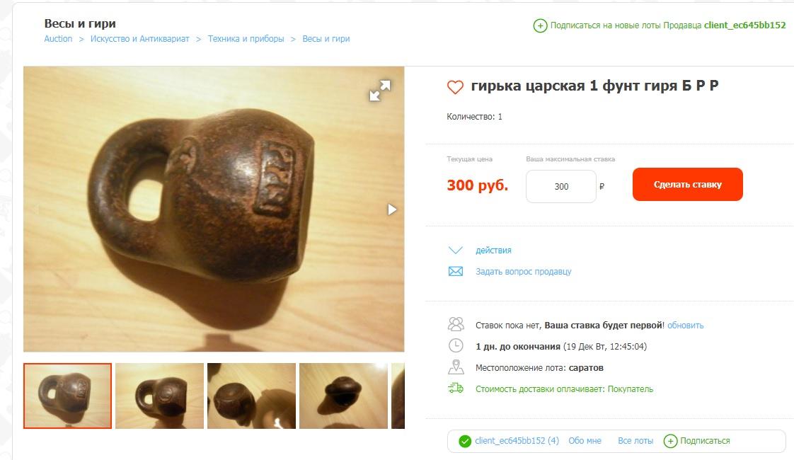Select second kettlebell thumbnail

tap(159, 396)
